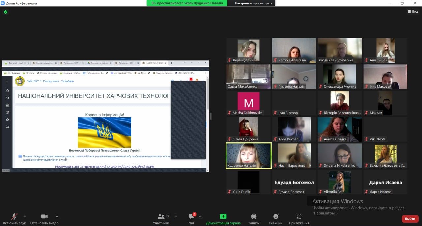Click dashboard gauge icon in shared page sidebar
The width and height of the screenshot is (422, 226).
click(x=7, y=98)
